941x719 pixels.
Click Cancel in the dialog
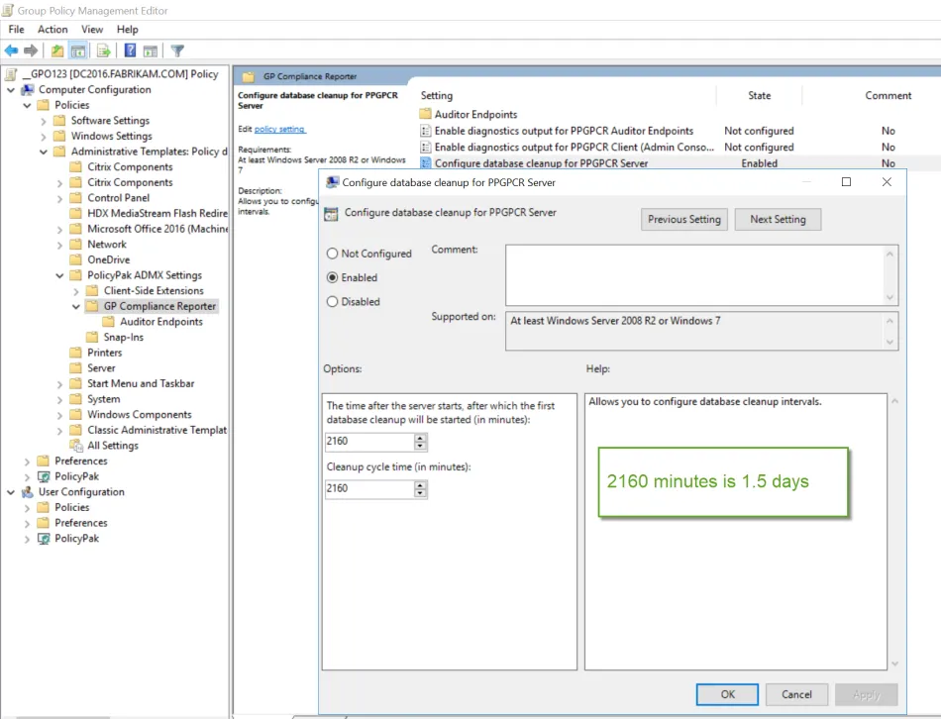[x=797, y=694]
